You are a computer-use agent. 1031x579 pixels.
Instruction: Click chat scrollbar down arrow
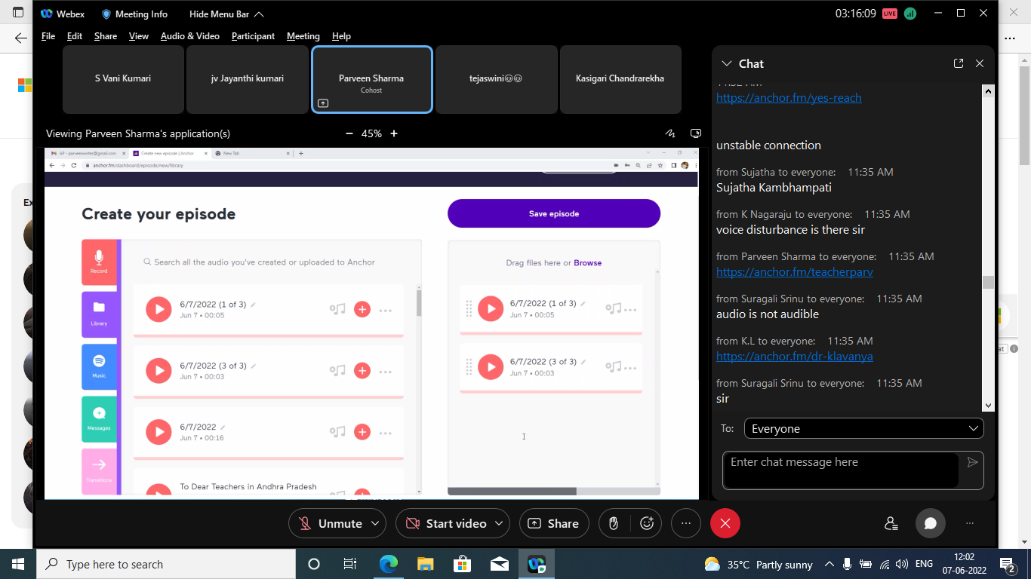click(x=988, y=406)
